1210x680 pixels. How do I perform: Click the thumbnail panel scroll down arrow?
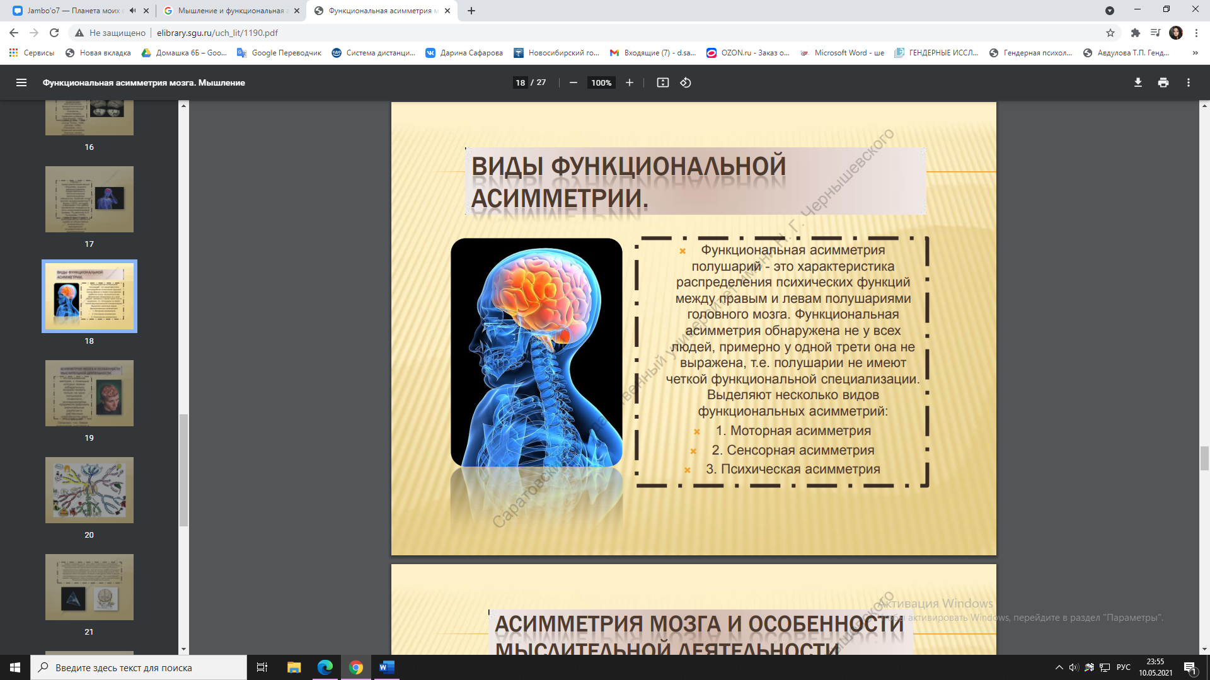click(183, 649)
